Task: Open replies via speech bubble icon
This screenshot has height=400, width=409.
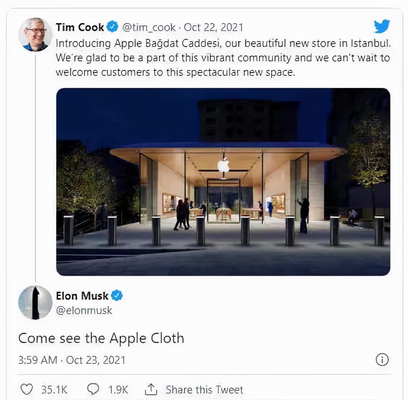Action: click(93, 389)
